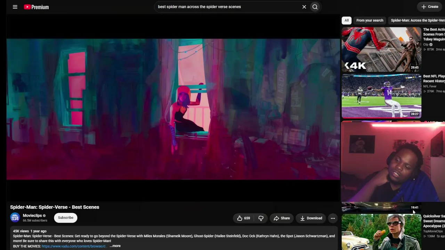Open "The Best Action Scenes" video title
This screenshot has width=445, height=250.
point(434,34)
